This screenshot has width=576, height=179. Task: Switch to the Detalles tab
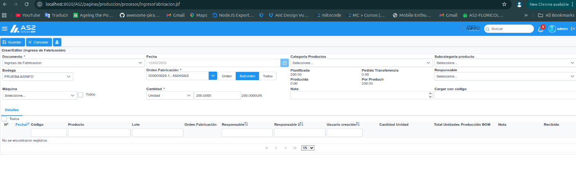coord(12,110)
